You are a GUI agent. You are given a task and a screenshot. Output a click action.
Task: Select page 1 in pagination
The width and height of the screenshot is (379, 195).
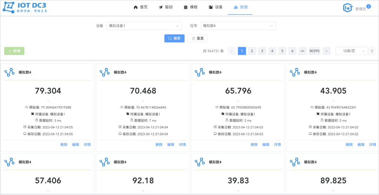[242, 51]
